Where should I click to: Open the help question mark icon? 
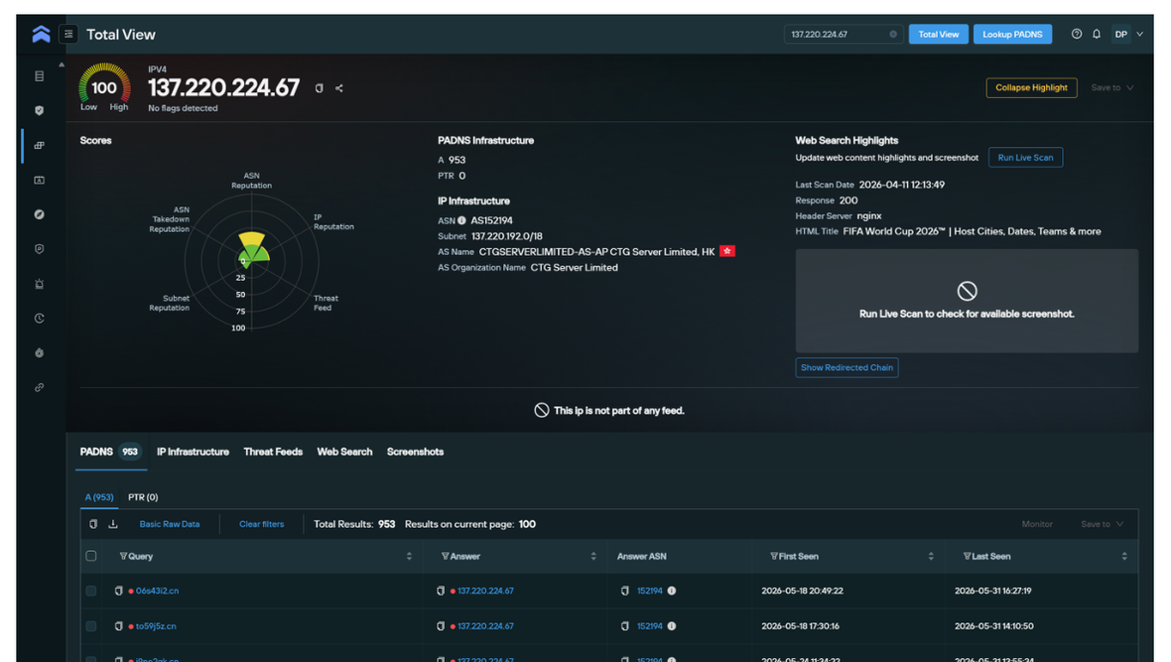coord(1076,34)
